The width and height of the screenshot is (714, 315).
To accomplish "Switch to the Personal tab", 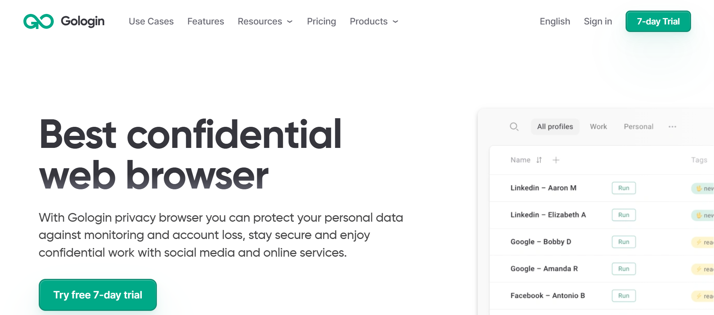I will [x=638, y=127].
